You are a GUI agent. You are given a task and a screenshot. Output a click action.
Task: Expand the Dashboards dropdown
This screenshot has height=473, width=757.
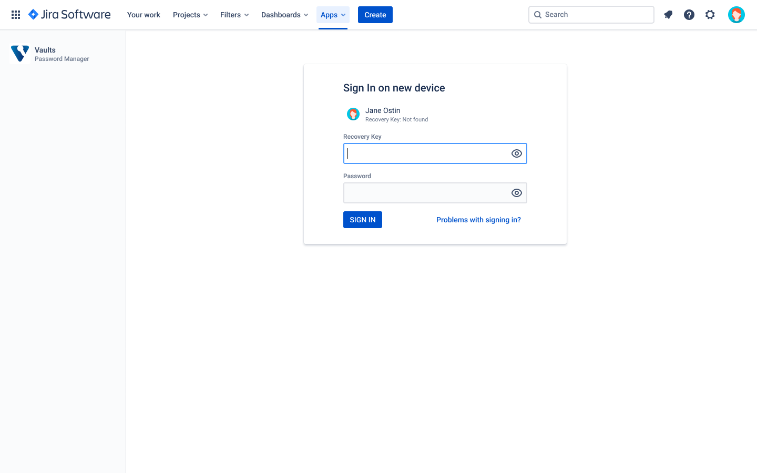(284, 14)
